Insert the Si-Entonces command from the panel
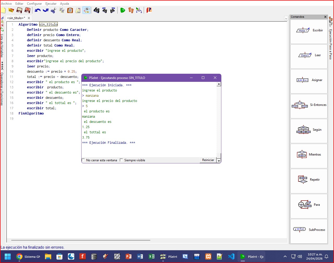 (309, 105)
